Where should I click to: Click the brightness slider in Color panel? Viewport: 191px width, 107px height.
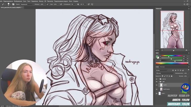pos(172,61)
